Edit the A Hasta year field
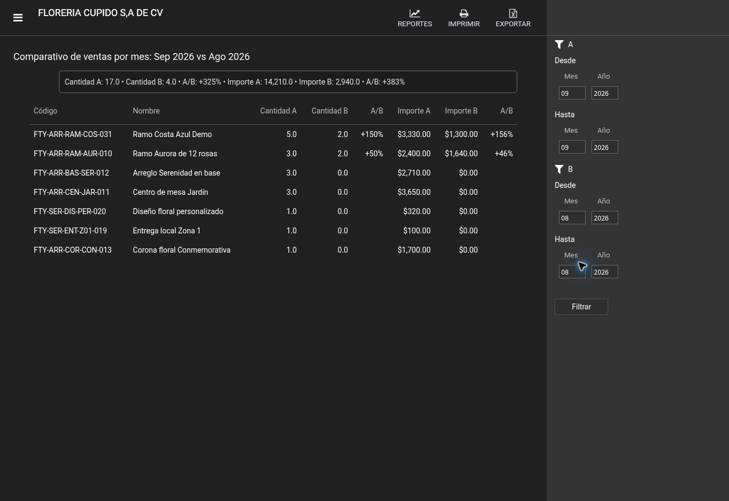This screenshot has height=501, width=729. point(605,147)
